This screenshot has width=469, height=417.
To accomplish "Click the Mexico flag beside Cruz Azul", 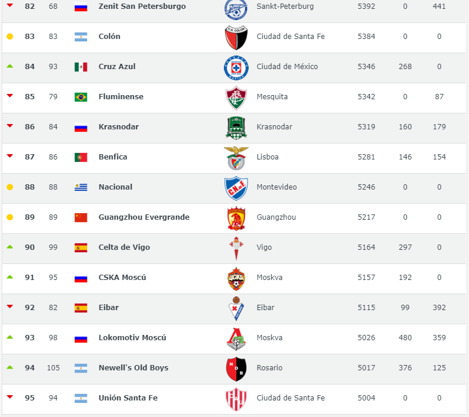I will pyautogui.click(x=81, y=67).
